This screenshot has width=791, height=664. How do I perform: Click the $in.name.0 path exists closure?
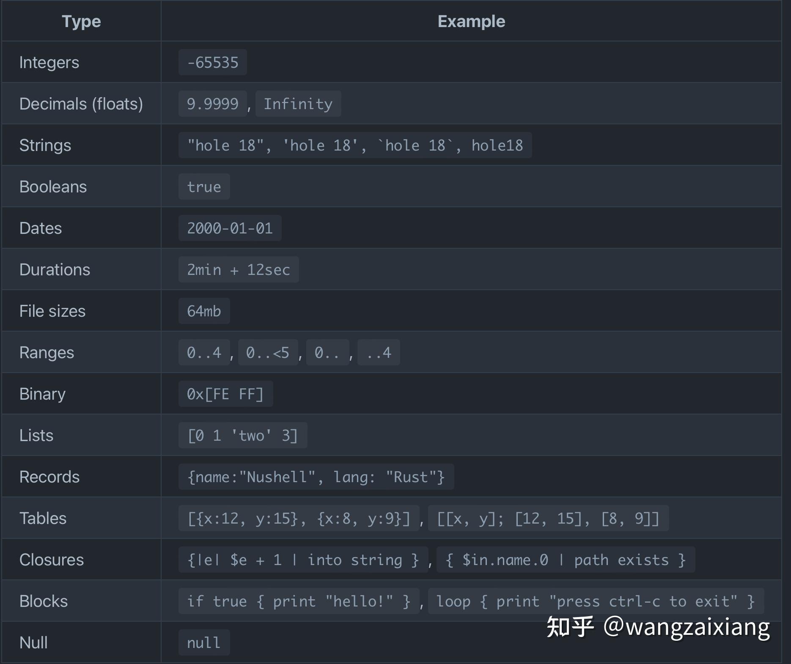coord(565,560)
